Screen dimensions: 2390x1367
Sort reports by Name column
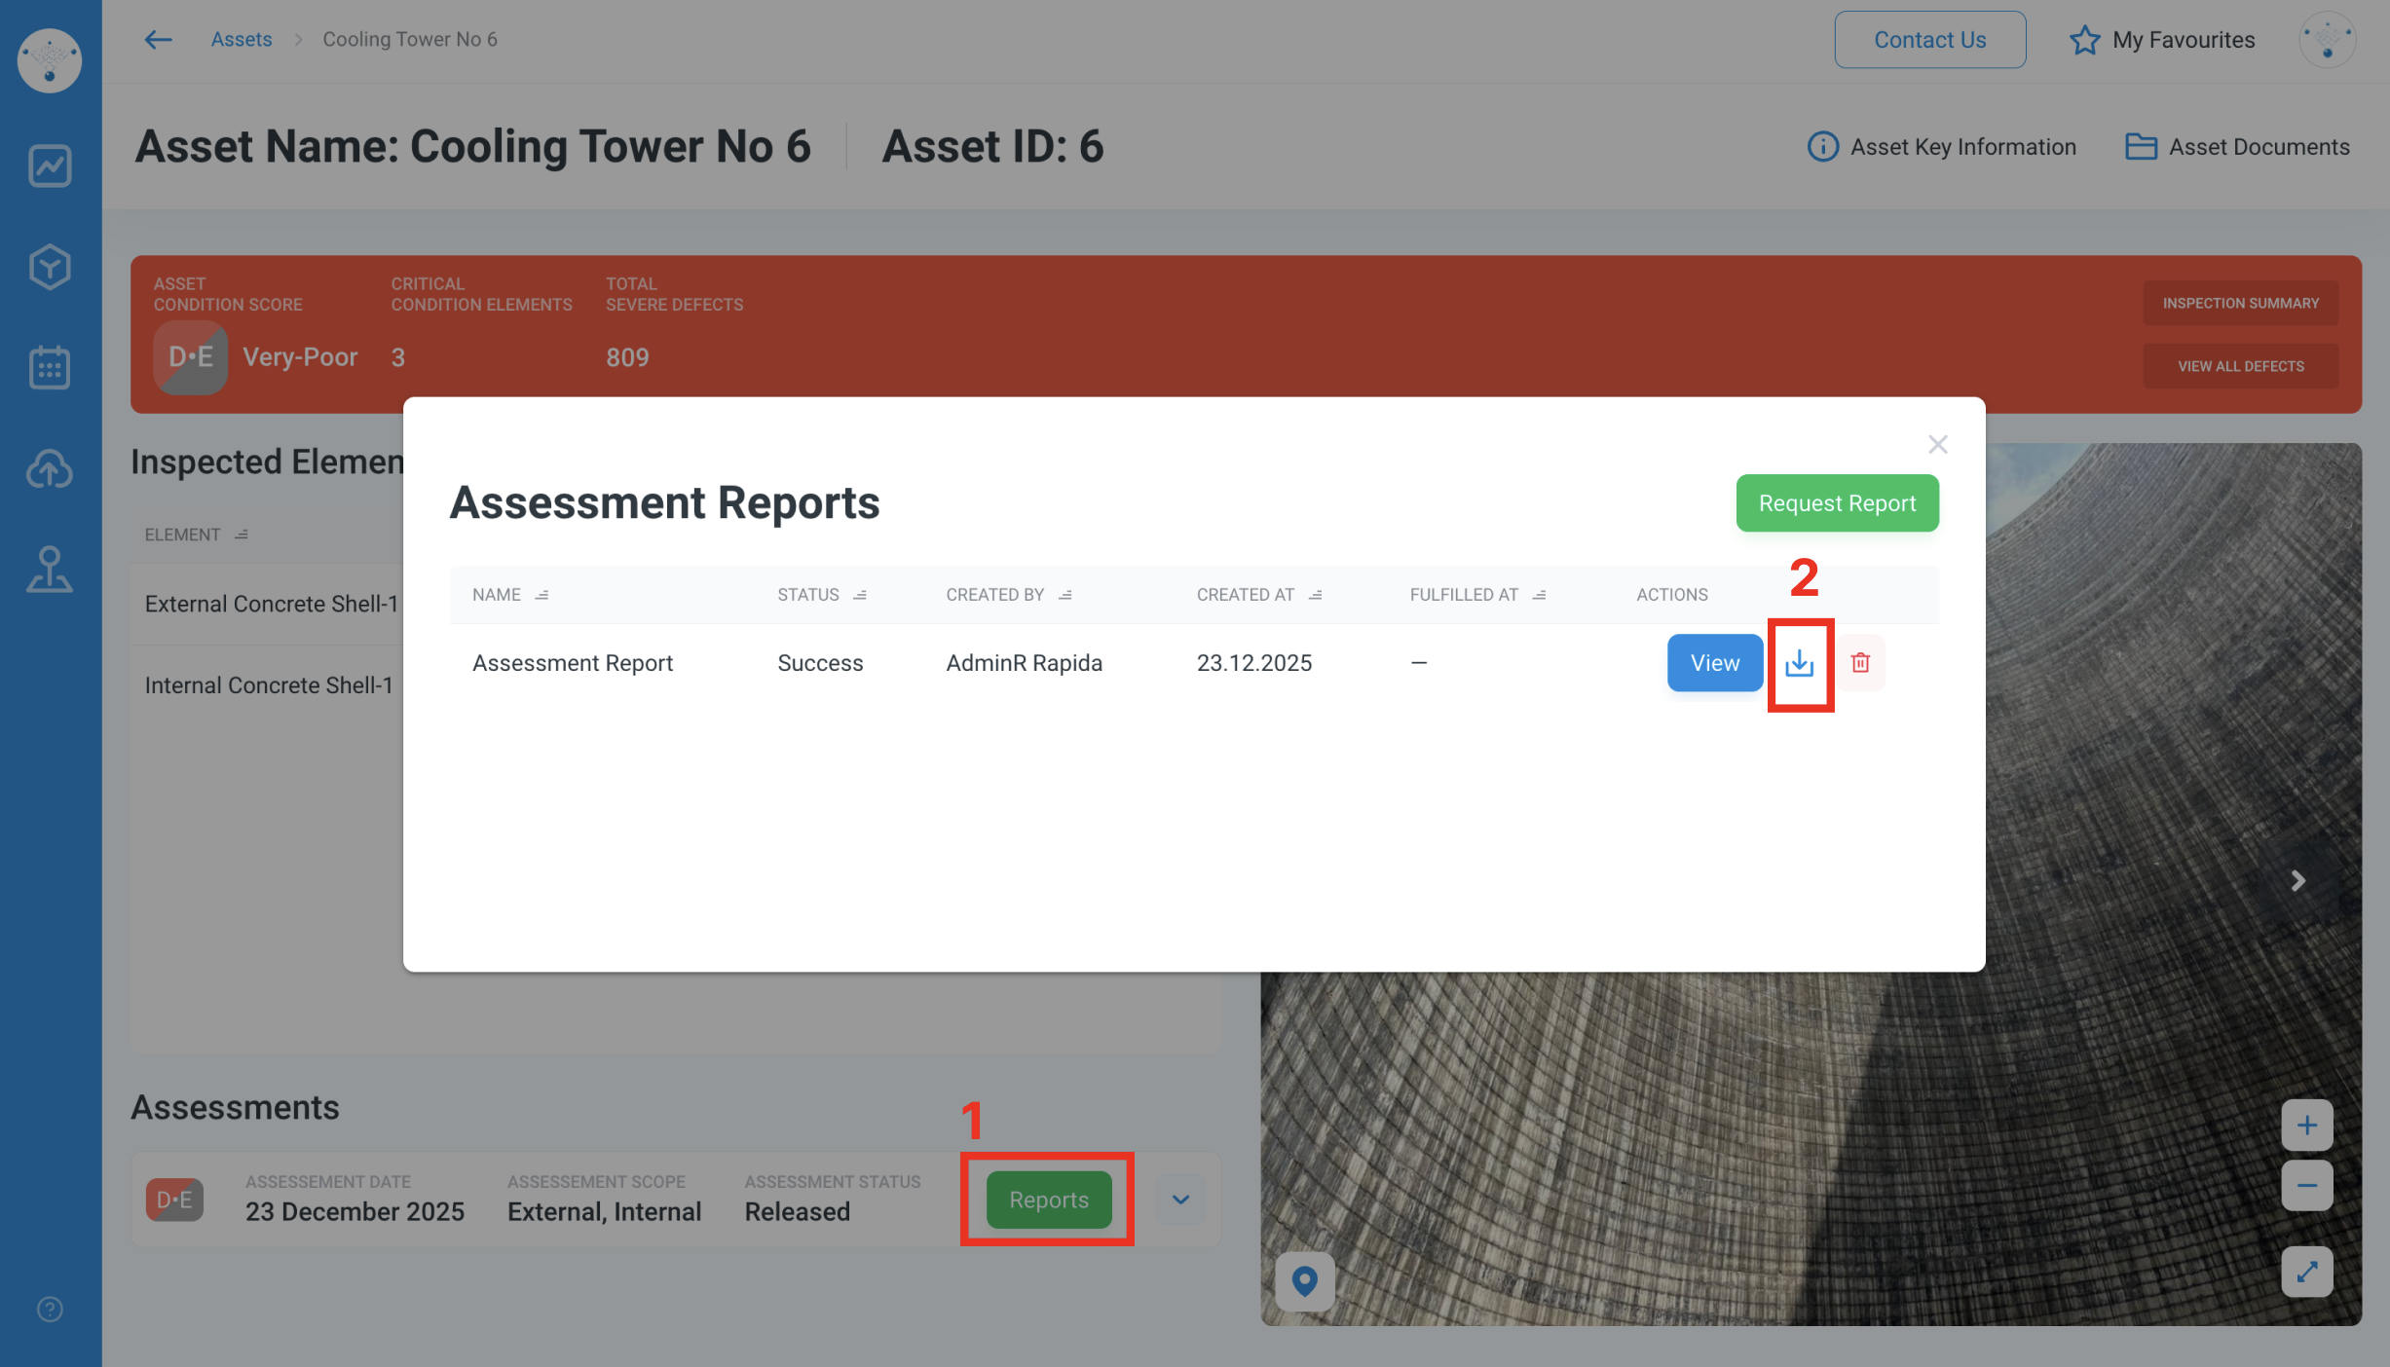(x=541, y=595)
